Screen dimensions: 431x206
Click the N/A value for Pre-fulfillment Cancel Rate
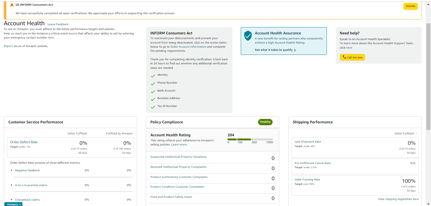[x=413, y=163]
